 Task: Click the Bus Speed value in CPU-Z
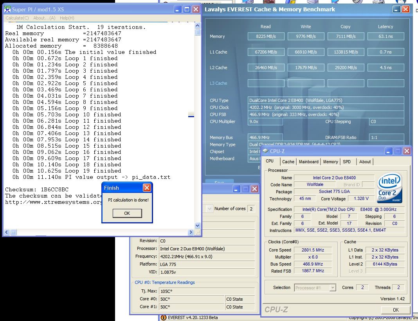click(x=313, y=264)
